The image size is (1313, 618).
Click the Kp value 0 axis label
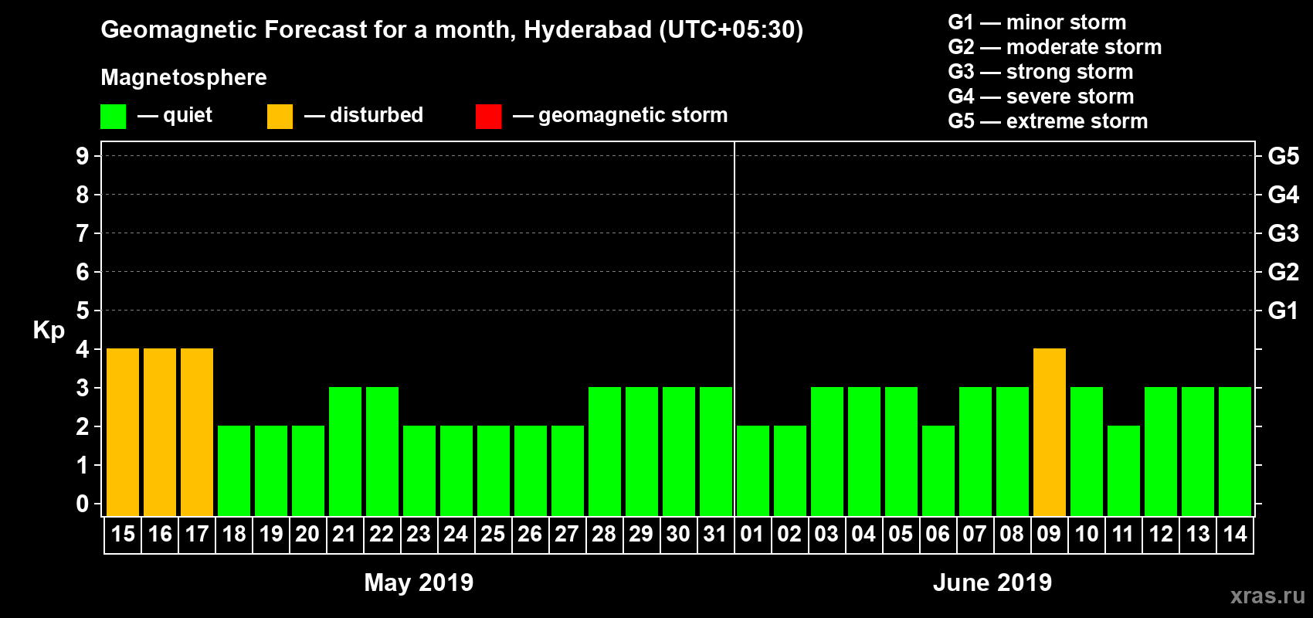pos(83,504)
